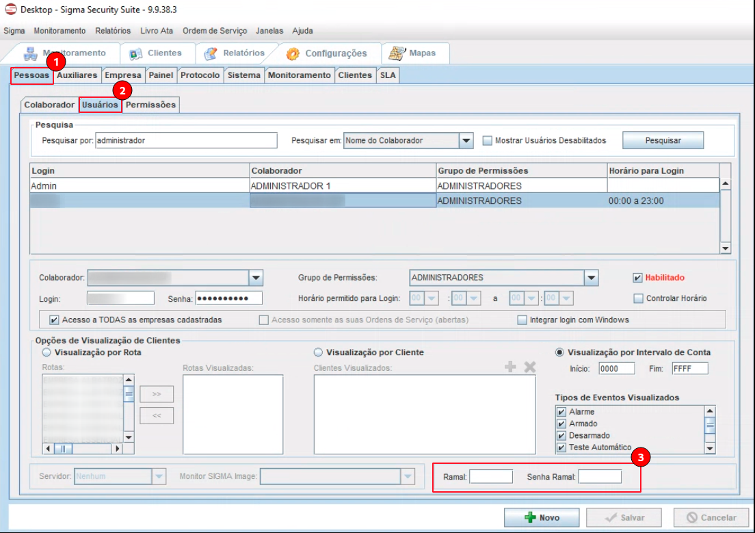This screenshot has width=755, height=533.
Task: Open the Monitoramento main tab icon
Action: click(30, 53)
